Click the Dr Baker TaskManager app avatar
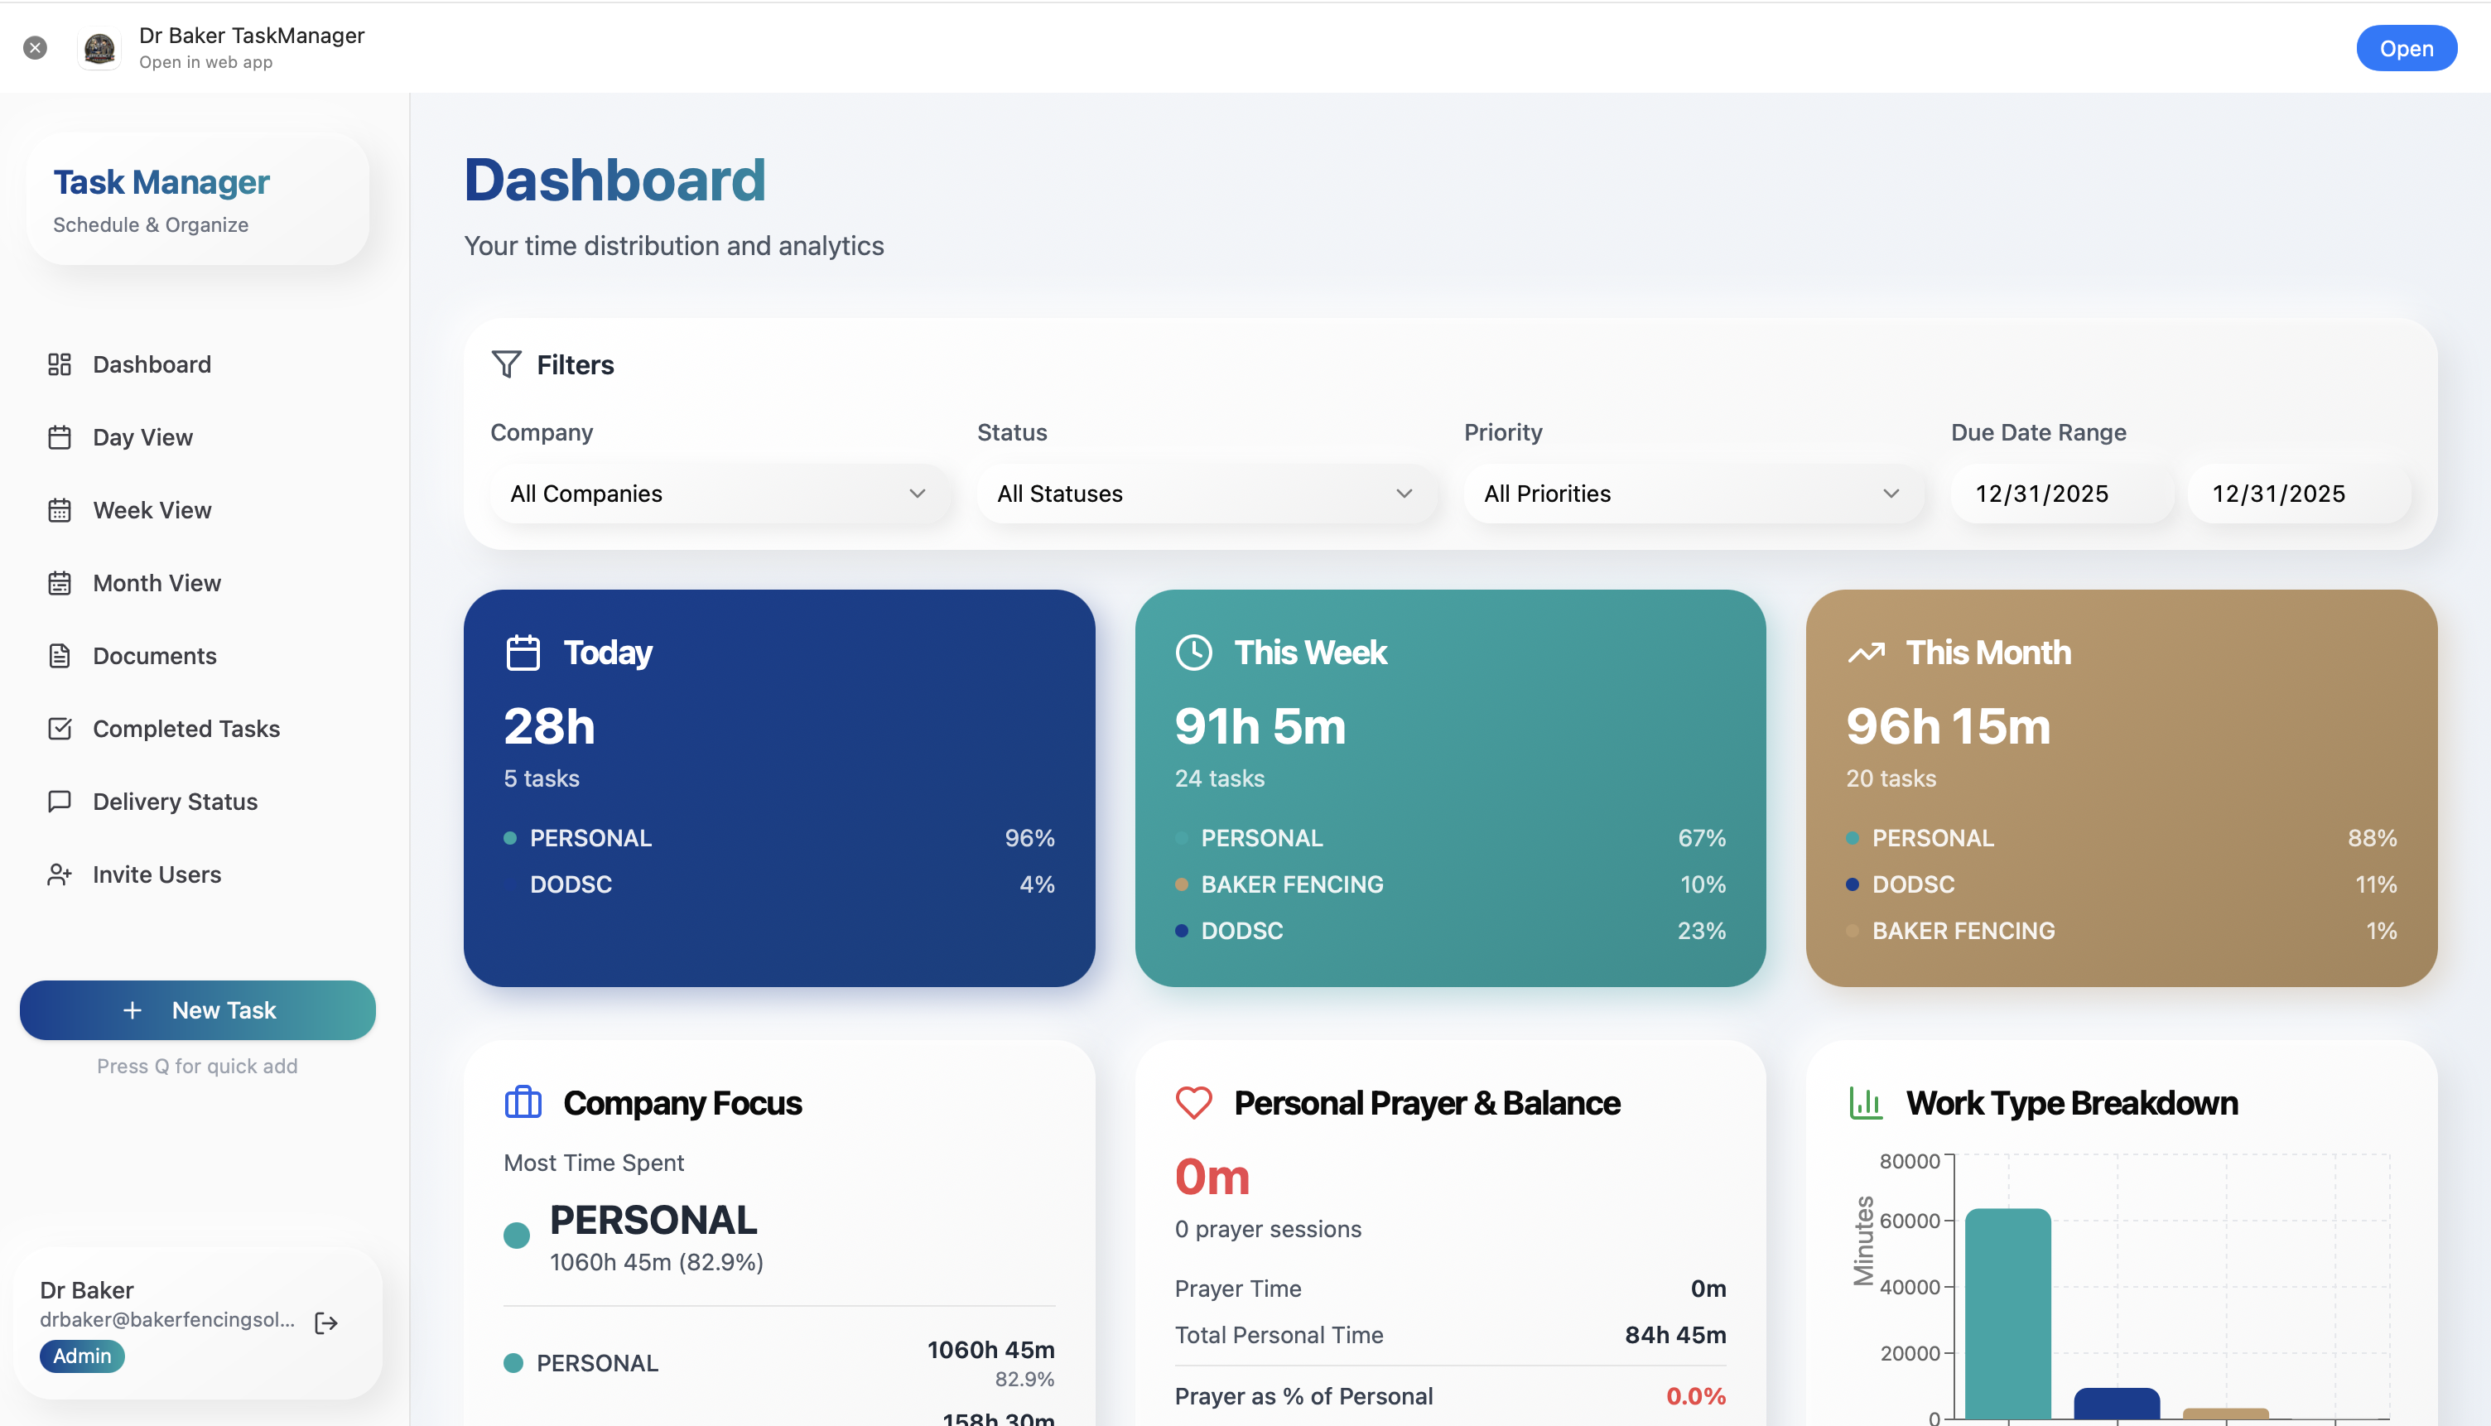2491x1426 pixels. [x=99, y=48]
